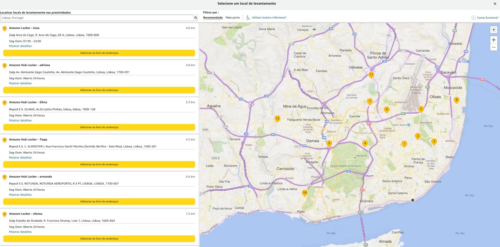
Task: Click the search magnifier icon
Action: click(196, 18)
